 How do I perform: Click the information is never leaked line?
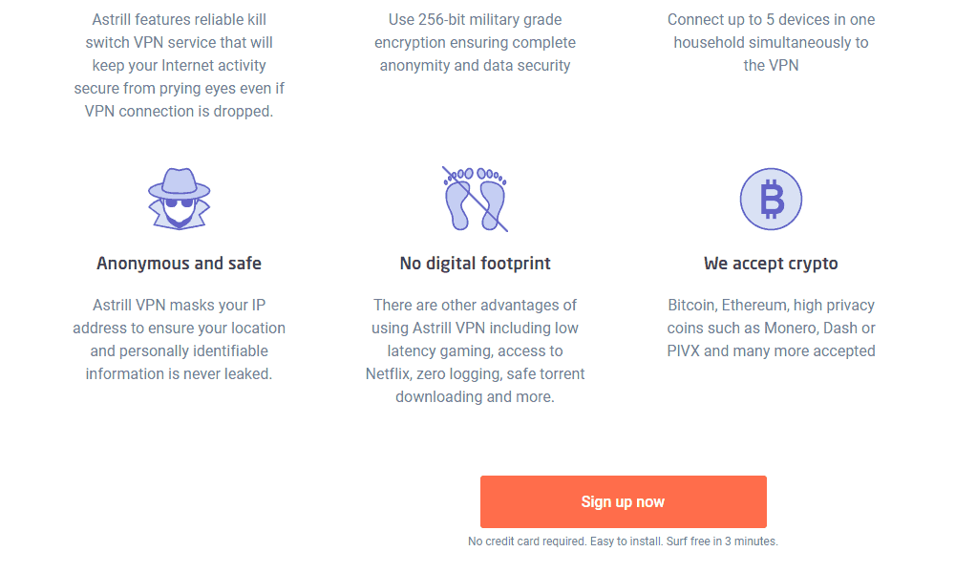coord(180,373)
